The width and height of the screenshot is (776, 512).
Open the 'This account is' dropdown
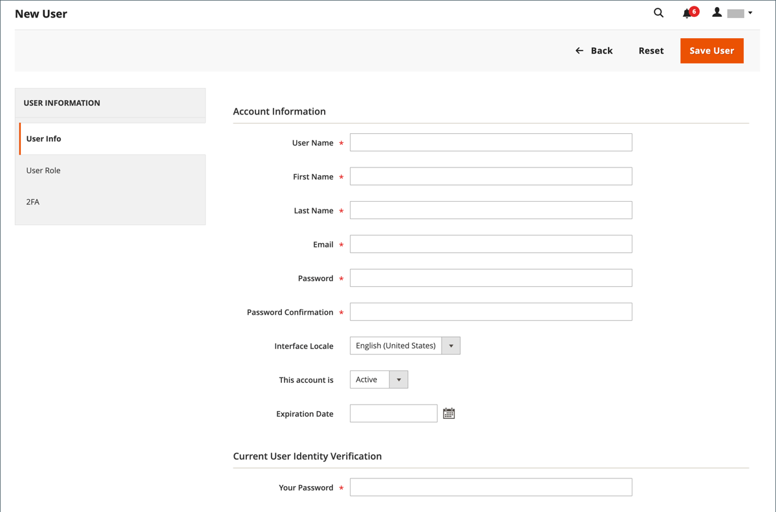(x=399, y=379)
